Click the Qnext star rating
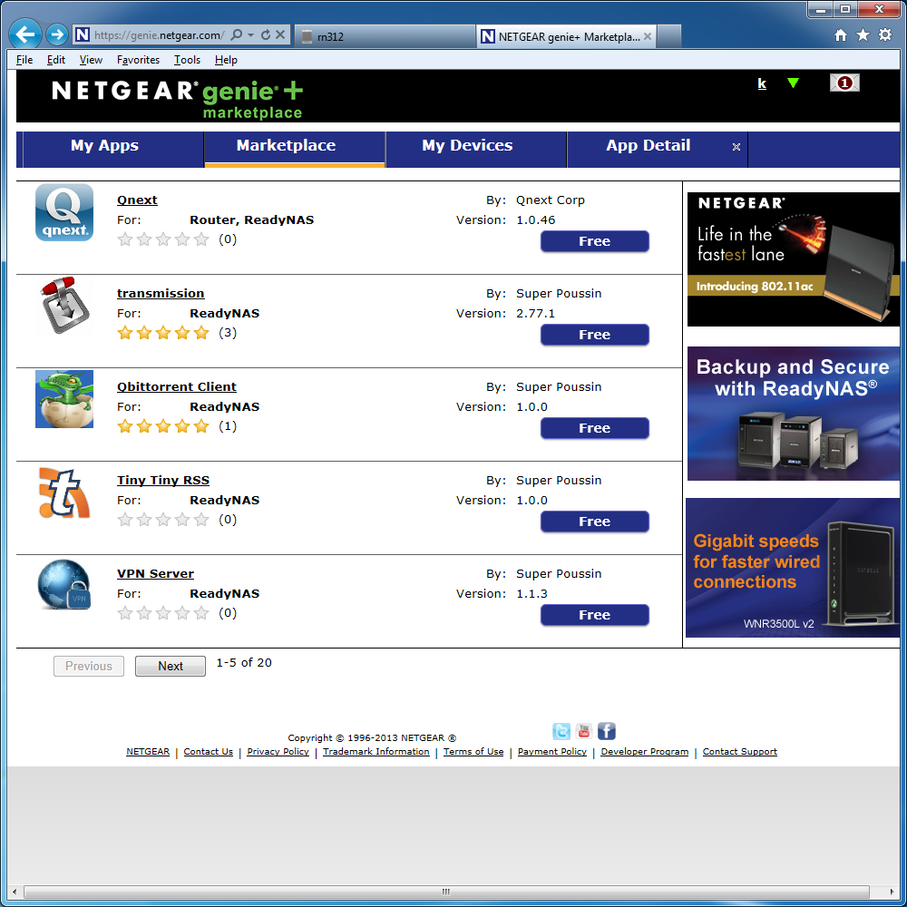The width and height of the screenshot is (907, 907). [163, 239]
